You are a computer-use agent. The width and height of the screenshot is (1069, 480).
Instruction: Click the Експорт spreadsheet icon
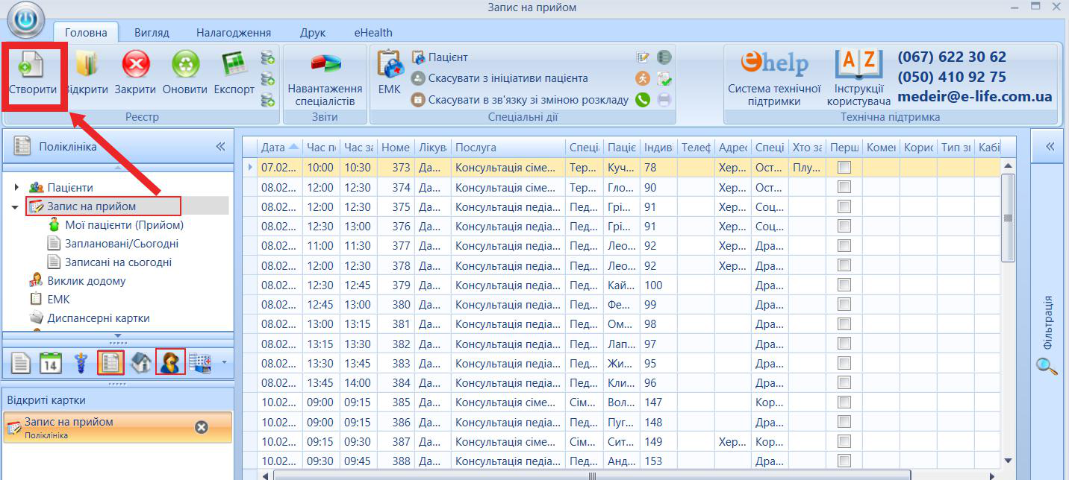point(234,64)
